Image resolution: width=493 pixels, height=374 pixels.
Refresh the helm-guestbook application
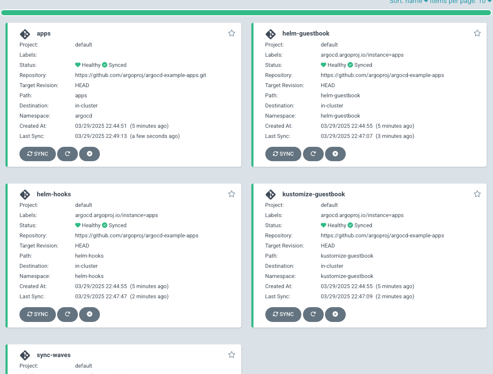click(313, 154)
